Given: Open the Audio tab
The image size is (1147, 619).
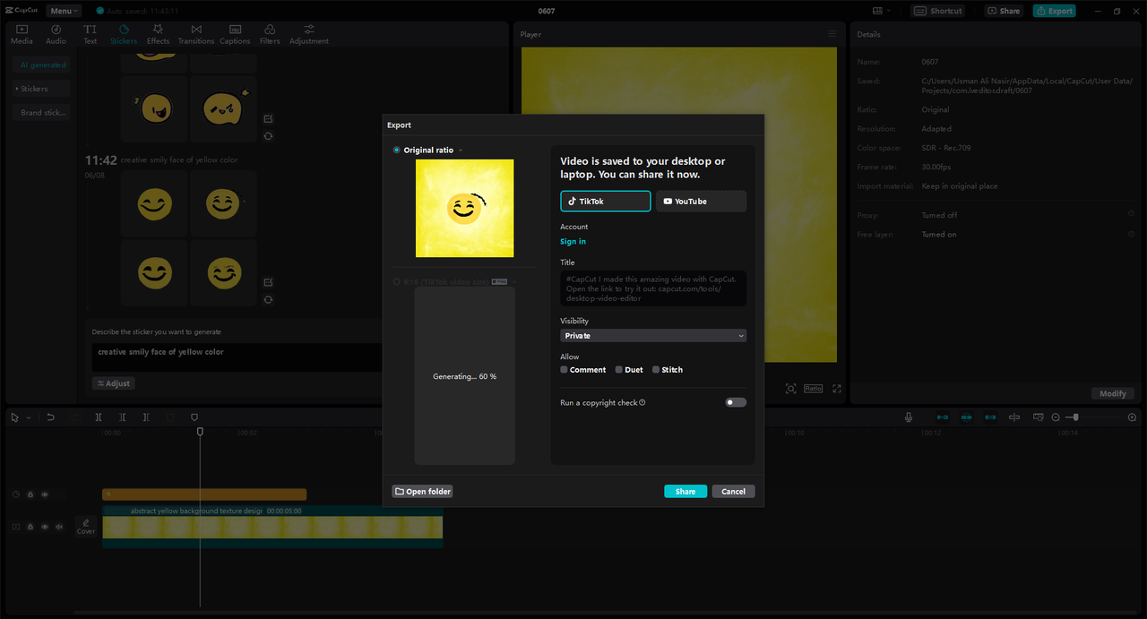Looking at the screenshot, I should coord(56,34).
